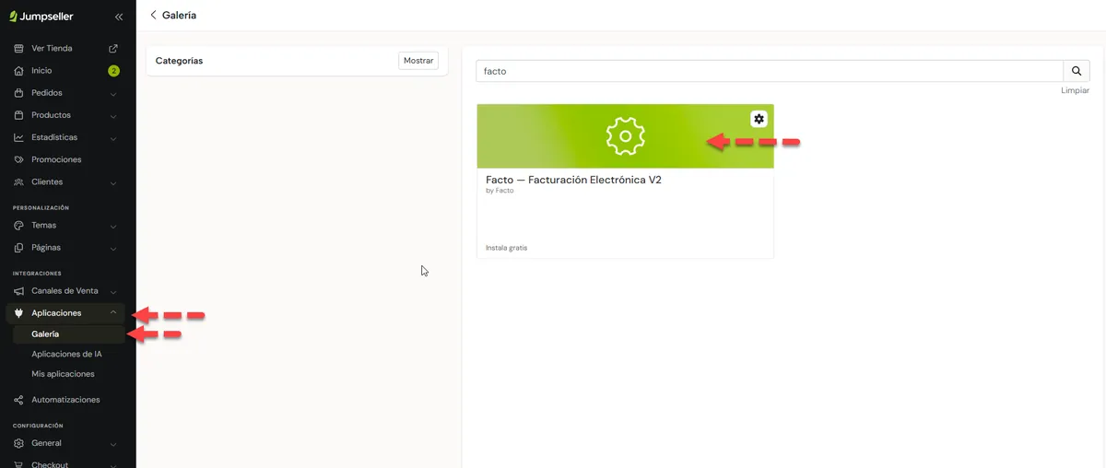Screen dimensions: 1106x468
Task: Open Automatizaciones in sidebar
Action: pos(65,400)
